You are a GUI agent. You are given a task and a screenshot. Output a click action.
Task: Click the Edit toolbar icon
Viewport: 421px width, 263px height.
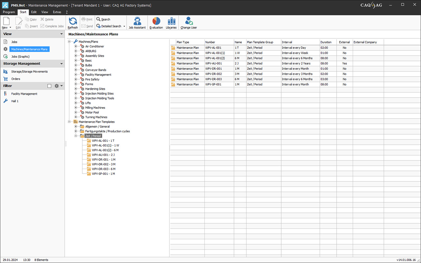pos(18,21)
